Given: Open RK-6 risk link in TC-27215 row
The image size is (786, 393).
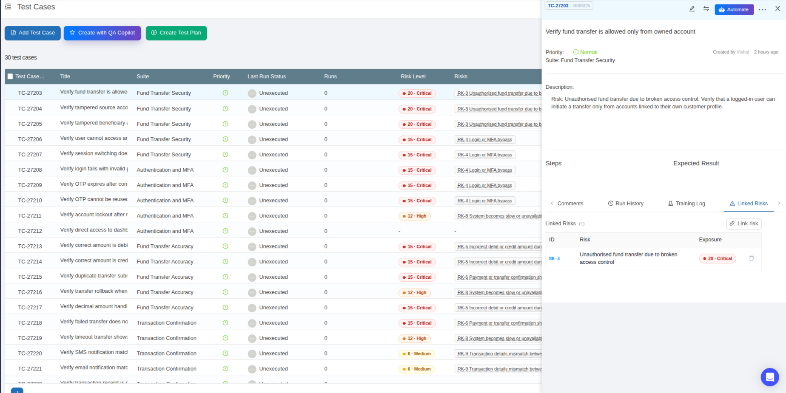Looking at the screenshot, I should 498,277.
